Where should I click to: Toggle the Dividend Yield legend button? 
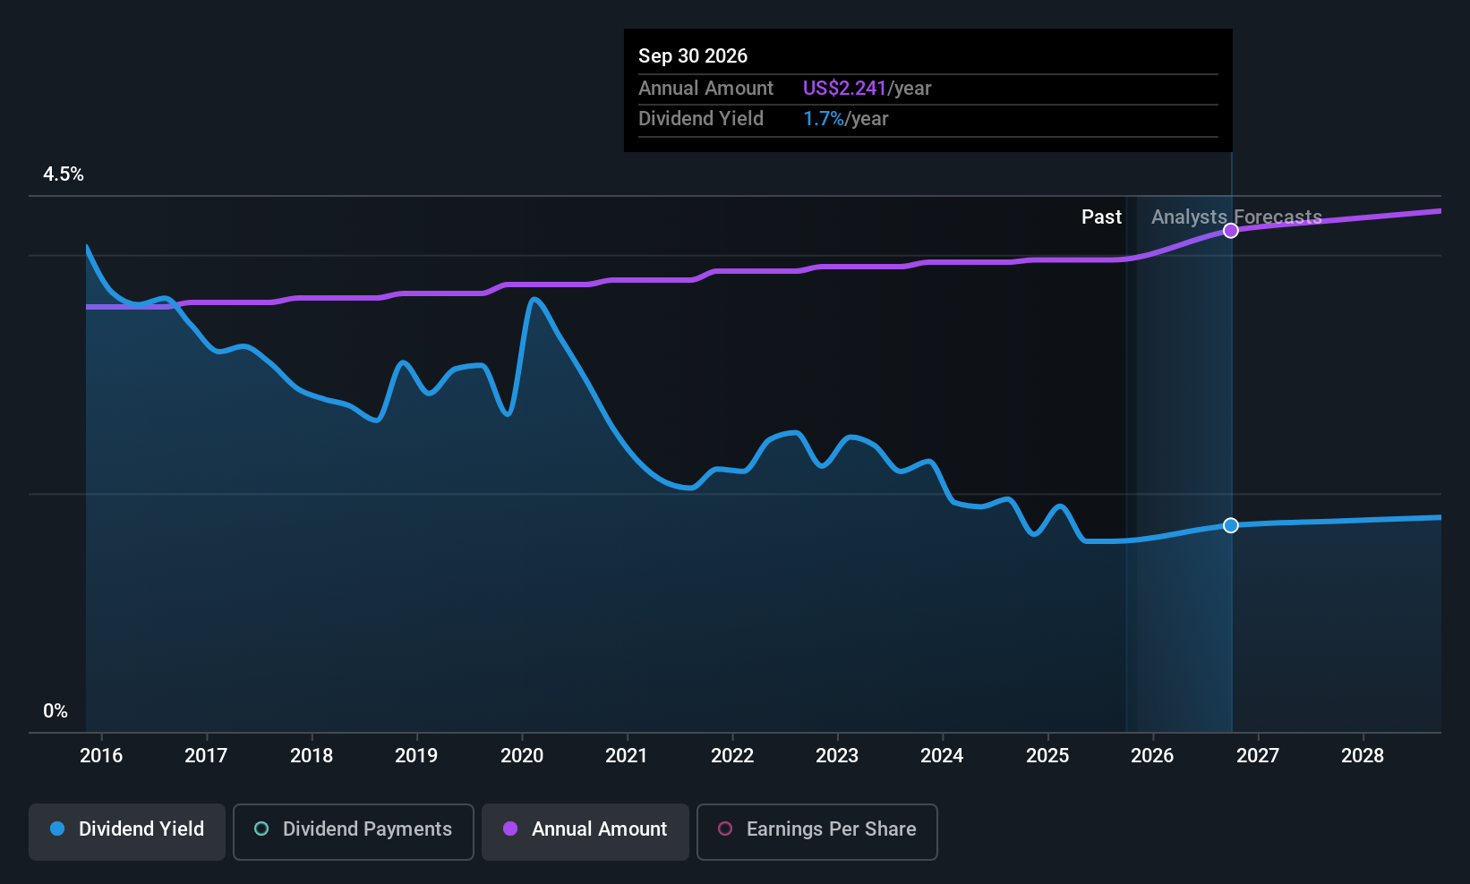coord(127,829)
